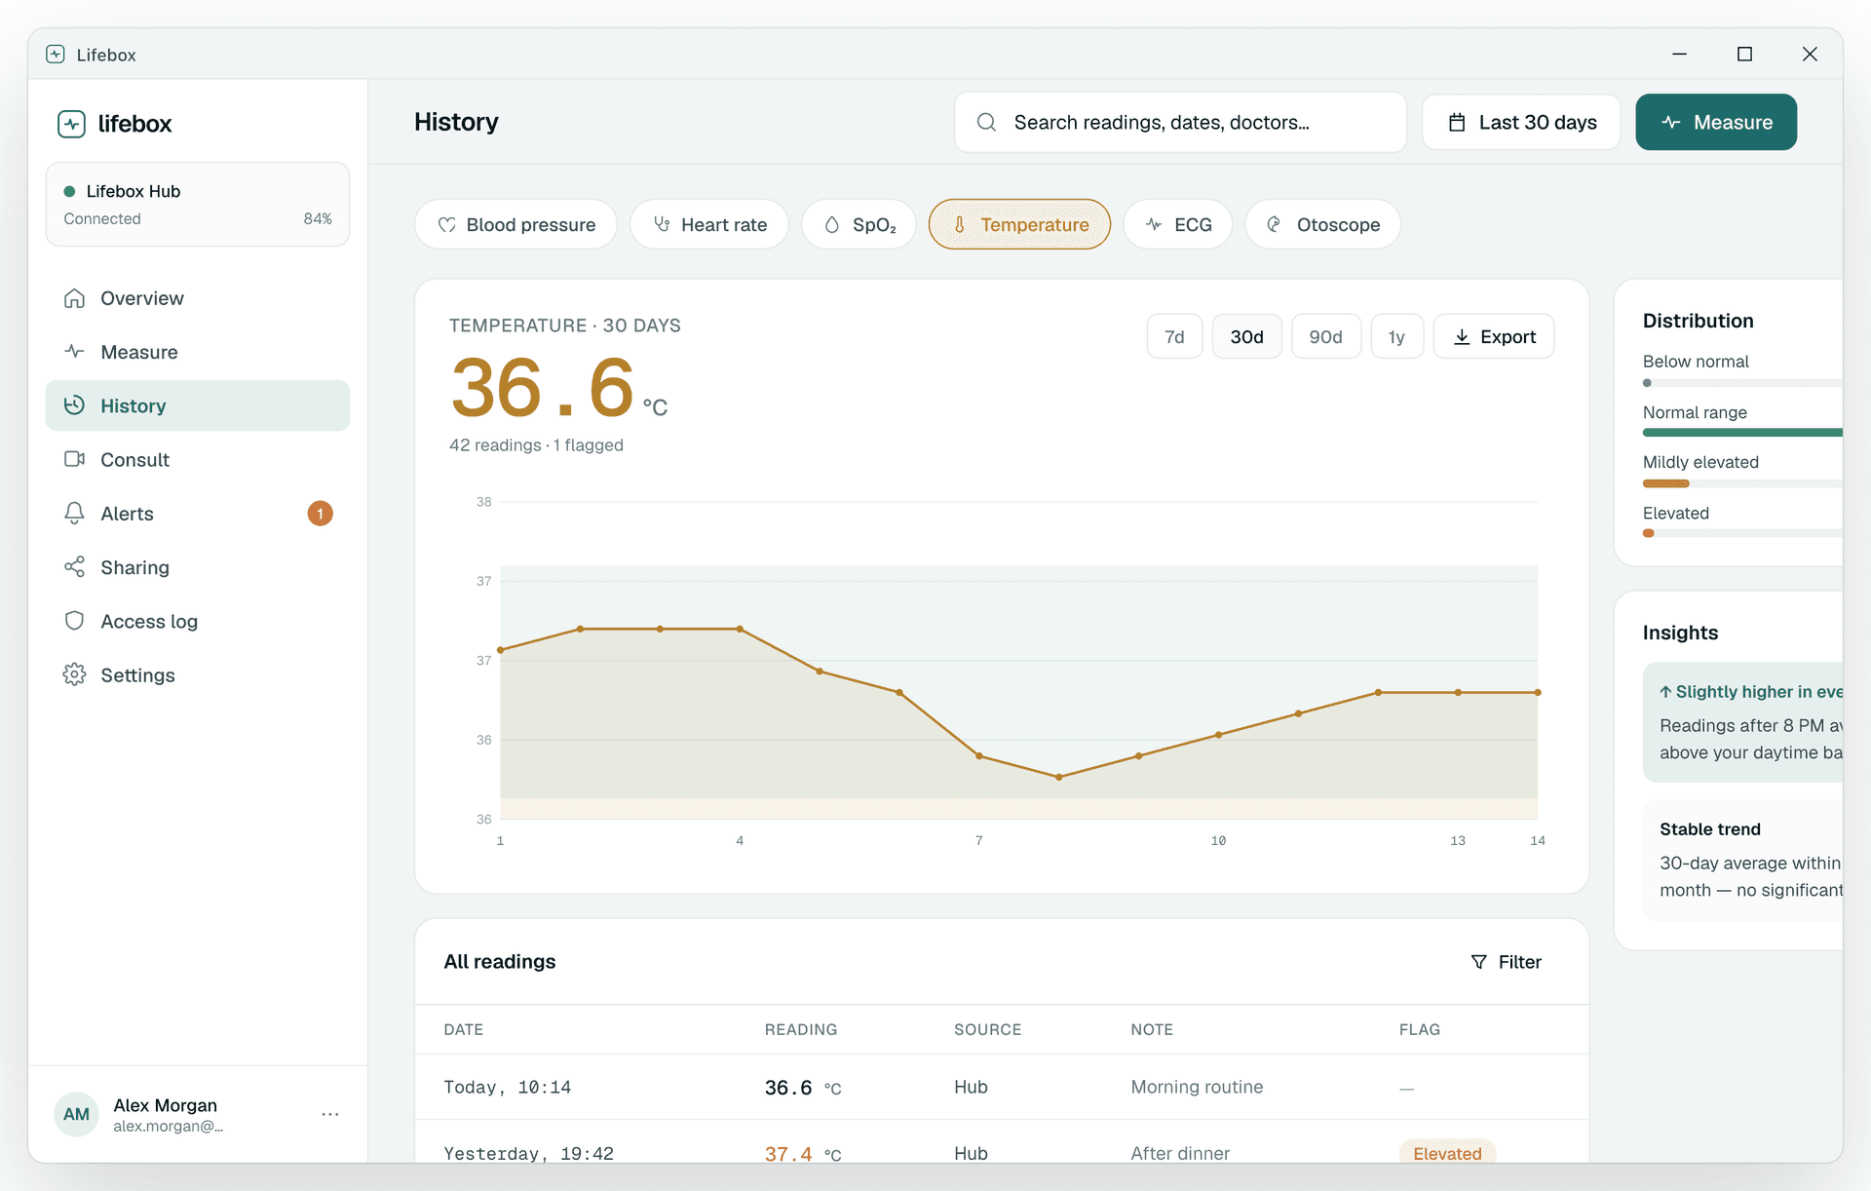Click the Access log shield icon

[74, 621]
